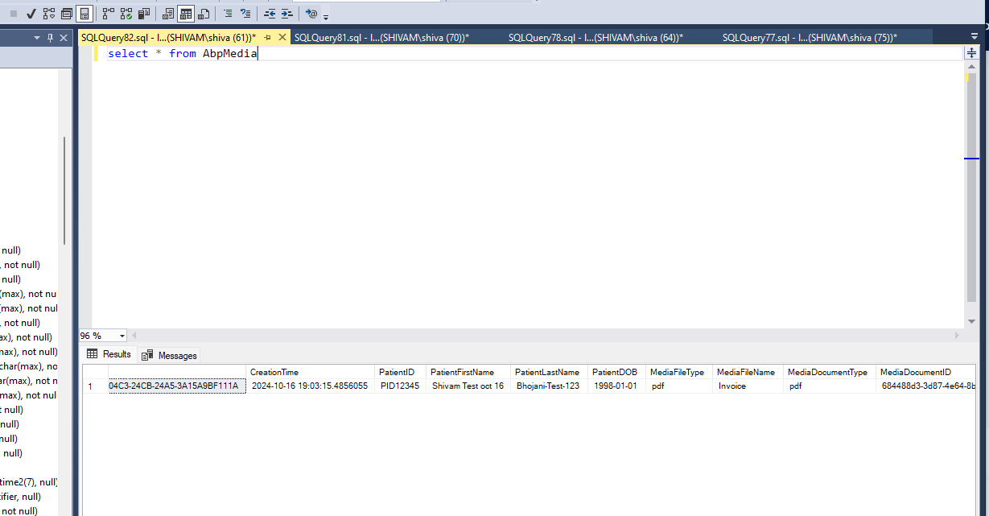Increase the indent of selected lines

[x=286, y=14]
